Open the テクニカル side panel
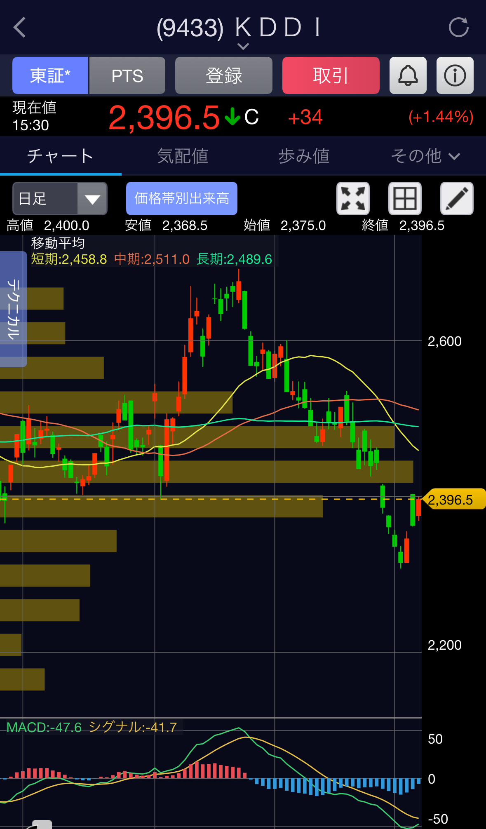The width and height of the screenshot is (486, 829). 13,309
